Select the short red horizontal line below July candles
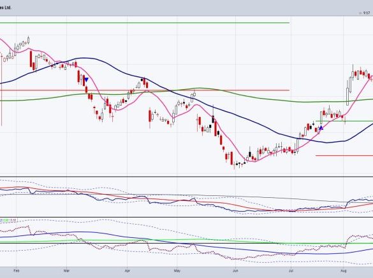Image resolution: width=373 pixels, height=278 pixels. [344, 156]
